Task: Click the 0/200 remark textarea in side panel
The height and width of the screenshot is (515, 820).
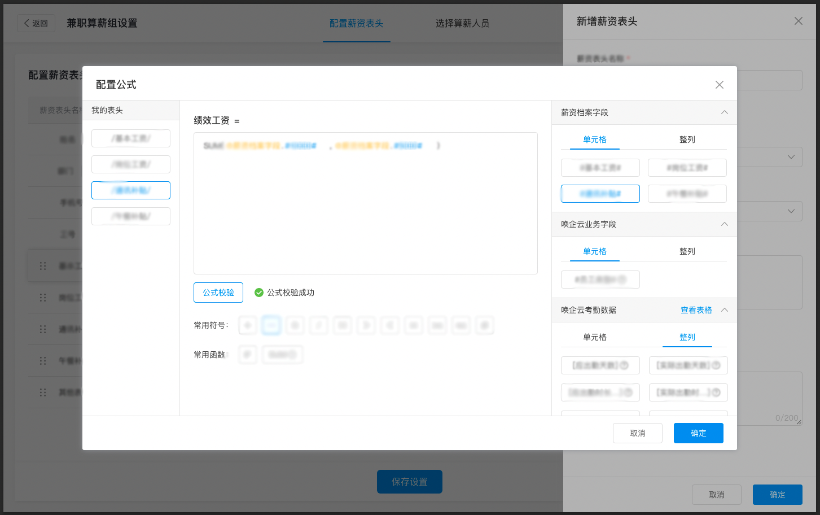Action: [x=770, y=399]
